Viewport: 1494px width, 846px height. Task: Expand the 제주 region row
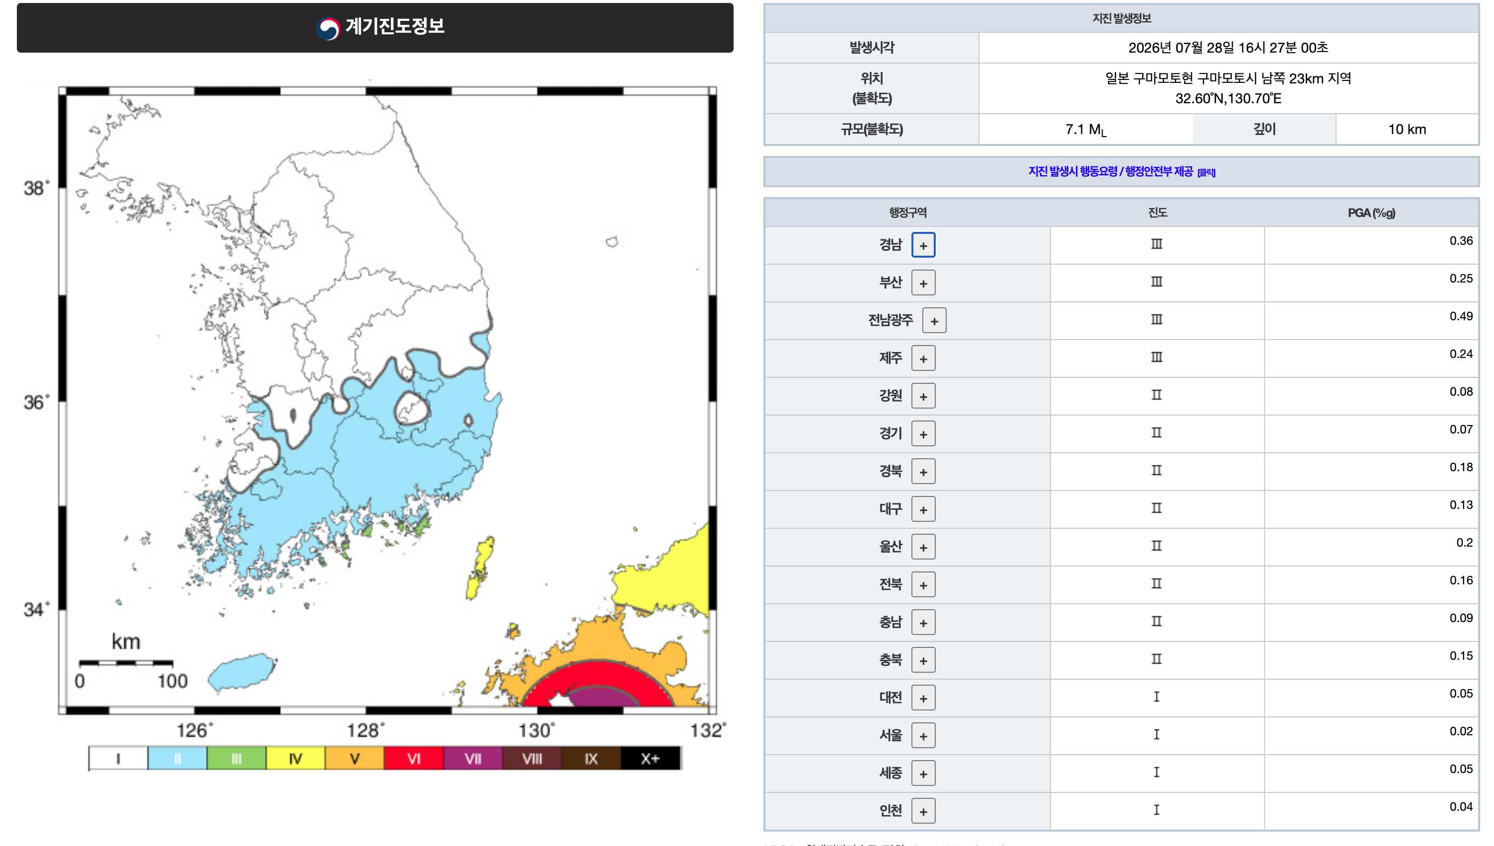[923, 358]
